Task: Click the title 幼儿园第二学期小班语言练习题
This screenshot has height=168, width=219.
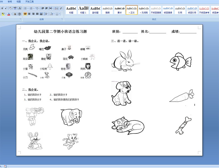Action: [x=60, y=31]
